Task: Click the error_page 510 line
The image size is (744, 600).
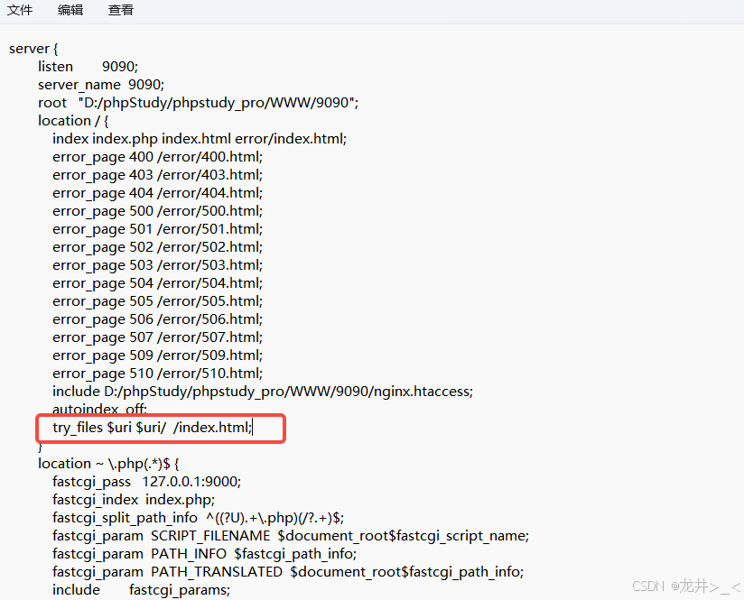Action: 157,373
